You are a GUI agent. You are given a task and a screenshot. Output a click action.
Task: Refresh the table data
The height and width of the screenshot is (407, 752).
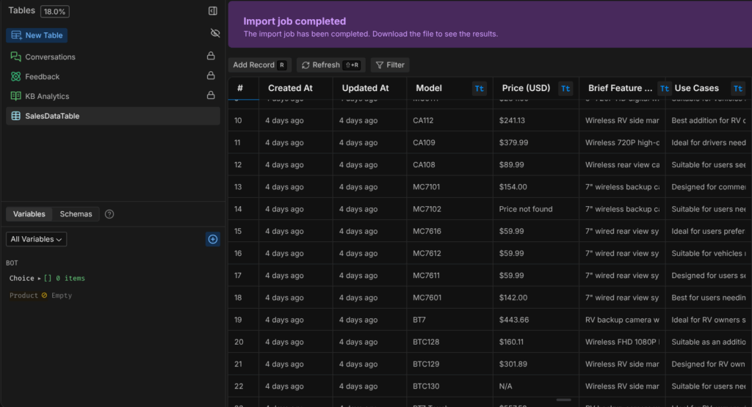[331, 65]
